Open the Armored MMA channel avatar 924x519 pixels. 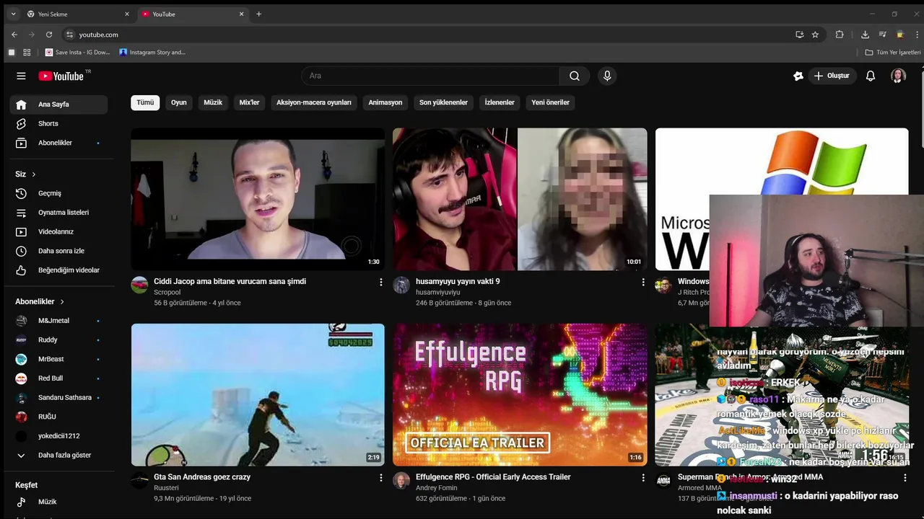coord(663,480)
